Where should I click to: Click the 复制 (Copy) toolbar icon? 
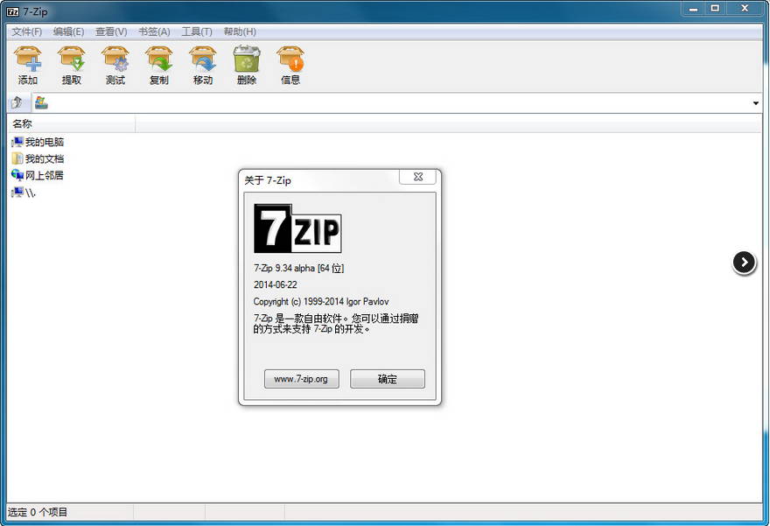(x=158, y=63)
